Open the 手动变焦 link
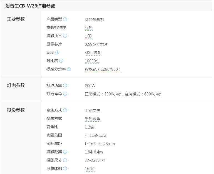 point(93,110)
